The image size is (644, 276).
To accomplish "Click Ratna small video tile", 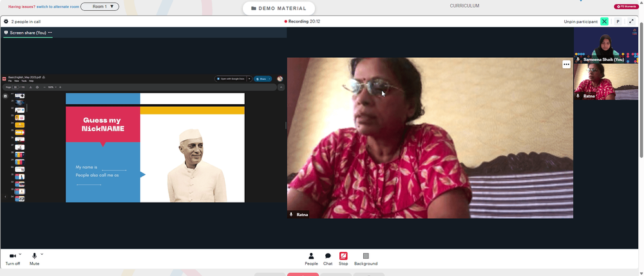I will (x=606, y=82).
